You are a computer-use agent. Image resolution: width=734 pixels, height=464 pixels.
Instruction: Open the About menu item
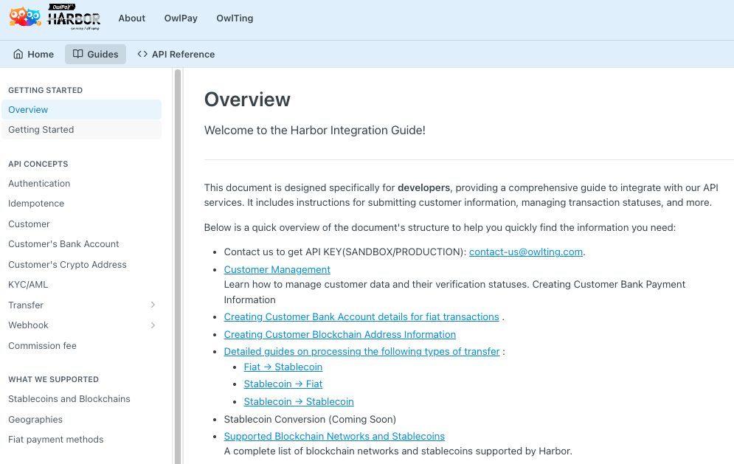(131, 18)
